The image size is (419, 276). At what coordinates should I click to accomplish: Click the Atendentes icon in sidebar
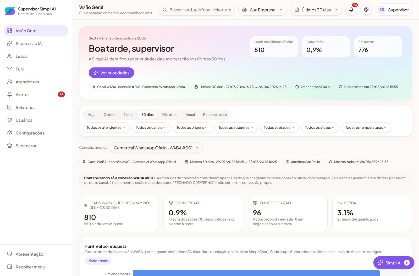(10, 82)
